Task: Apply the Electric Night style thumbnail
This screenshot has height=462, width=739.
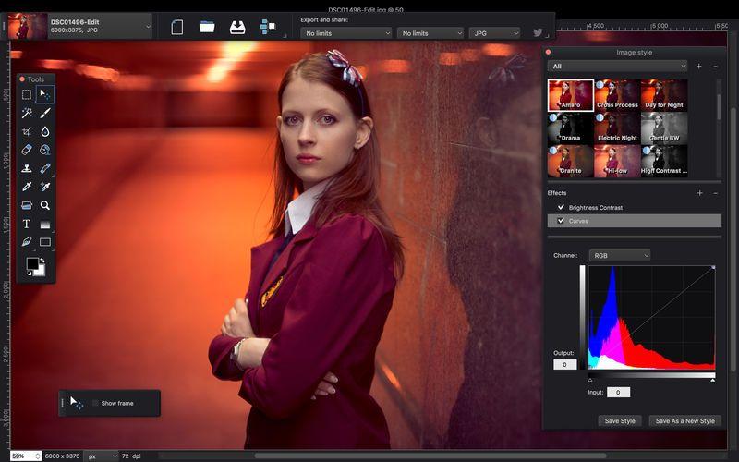Action: point(617,128)
